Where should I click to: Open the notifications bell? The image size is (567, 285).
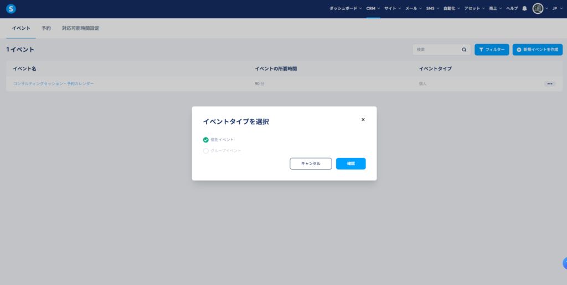524,9
